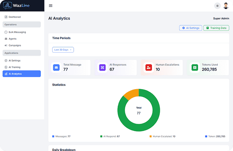Image resolution: width=233 pixels, height=151 pixels.
Task: Click the Total Message envelope icon
Action: point(56,68)
